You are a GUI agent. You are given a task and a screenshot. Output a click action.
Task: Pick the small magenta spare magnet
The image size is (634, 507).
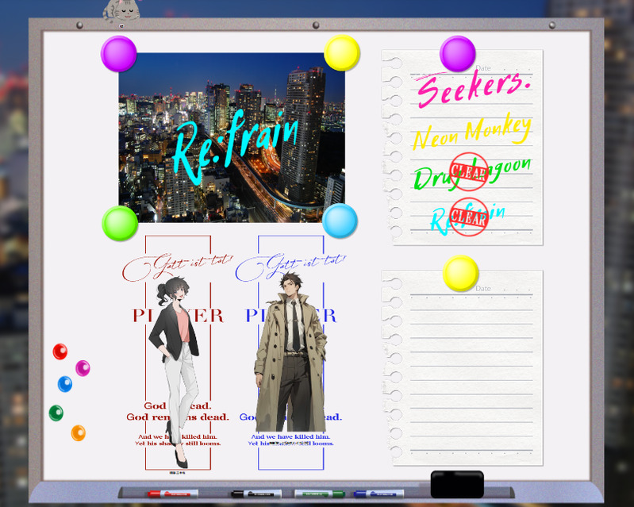[83, 368]
